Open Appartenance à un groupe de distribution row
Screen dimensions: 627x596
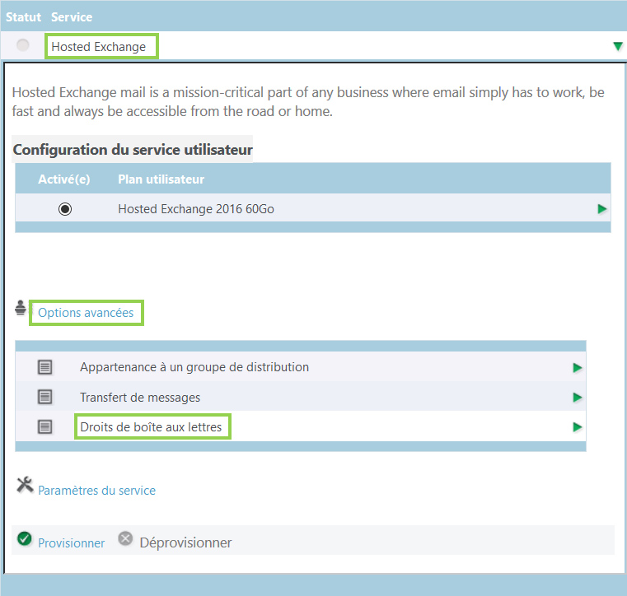(x=301, y=366)
